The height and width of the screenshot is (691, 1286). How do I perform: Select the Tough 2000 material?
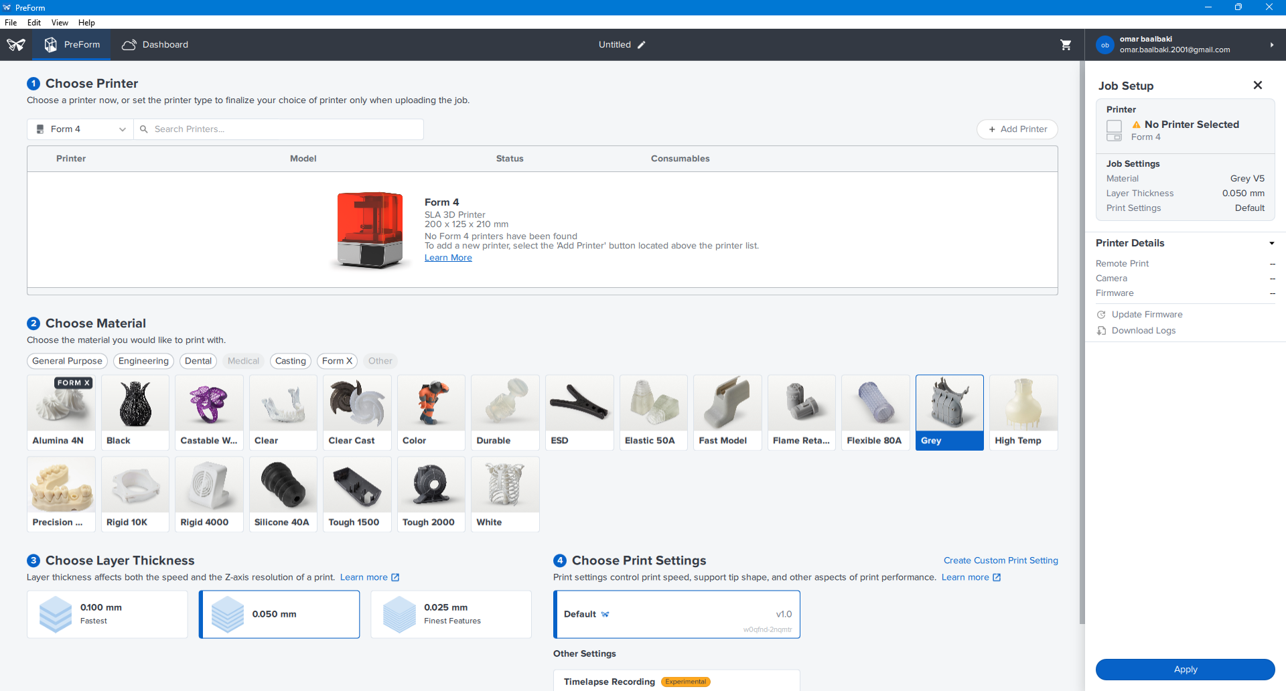431,494
